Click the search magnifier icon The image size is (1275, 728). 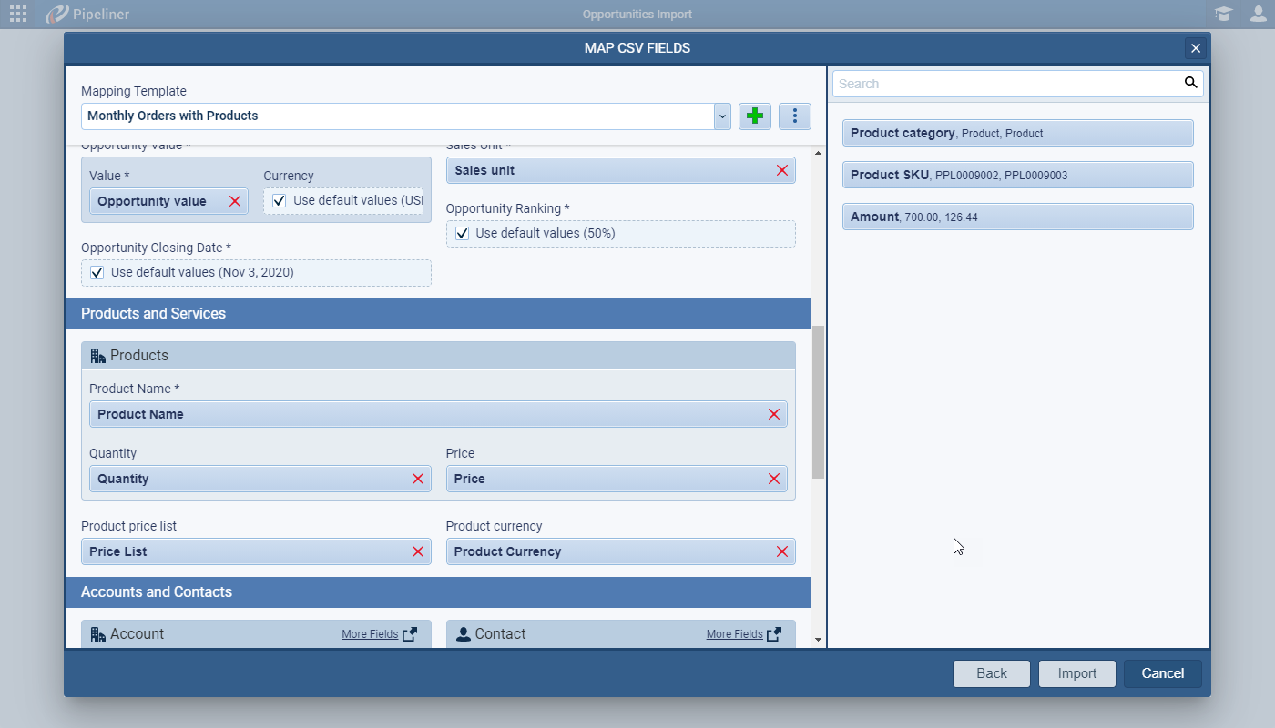coord(1190,83)
